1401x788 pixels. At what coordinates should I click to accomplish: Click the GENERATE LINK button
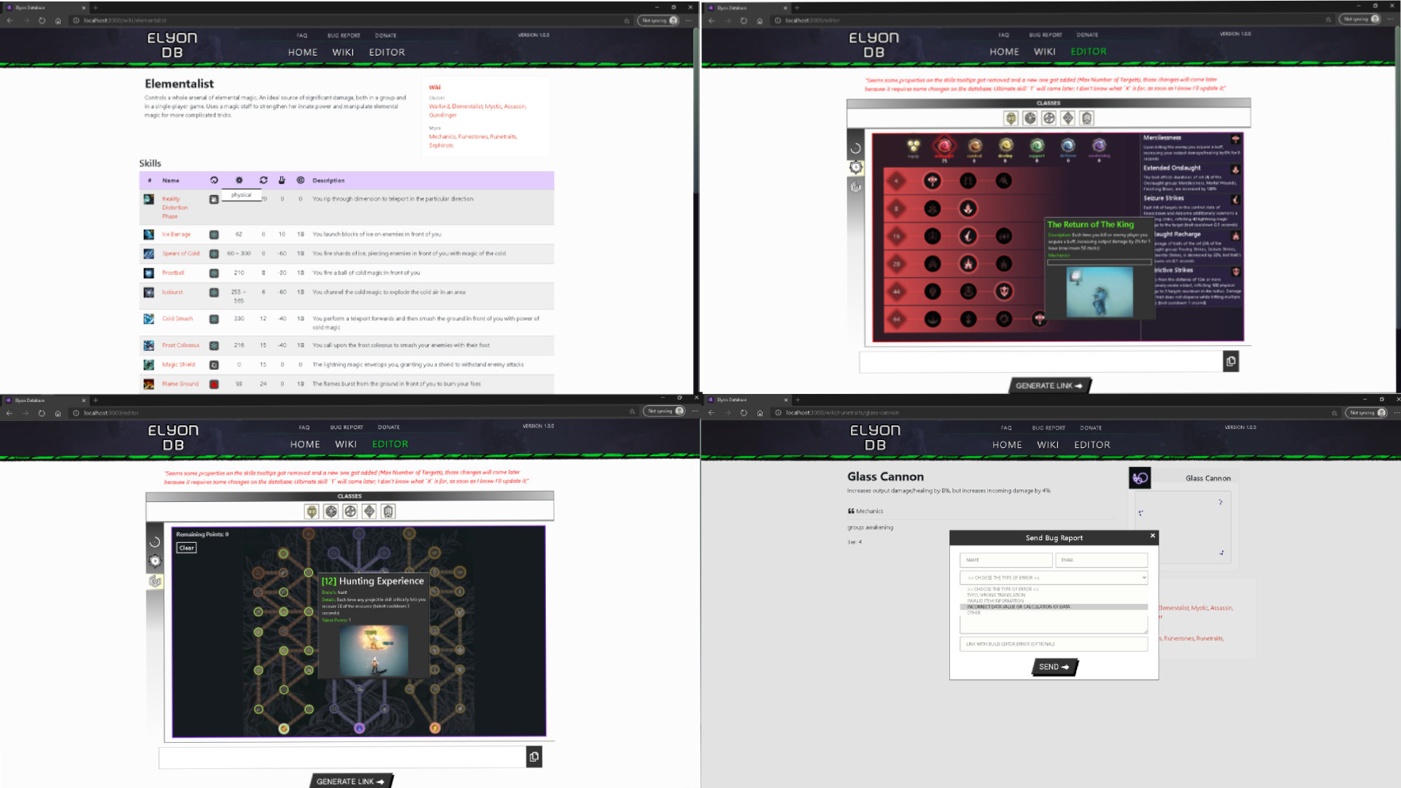coord(1049,385)
